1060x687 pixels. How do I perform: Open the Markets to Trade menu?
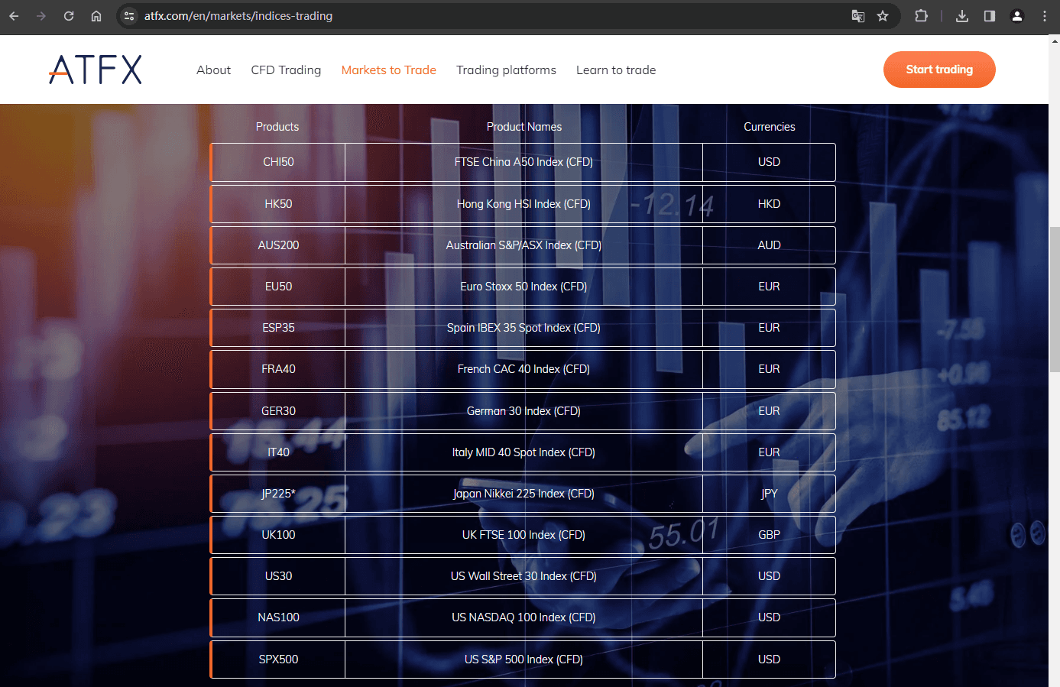point(388,70)
